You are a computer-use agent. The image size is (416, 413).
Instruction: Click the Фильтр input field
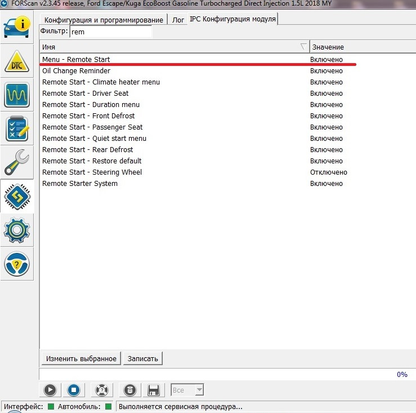pyautogui.click(x=111, y=32)
